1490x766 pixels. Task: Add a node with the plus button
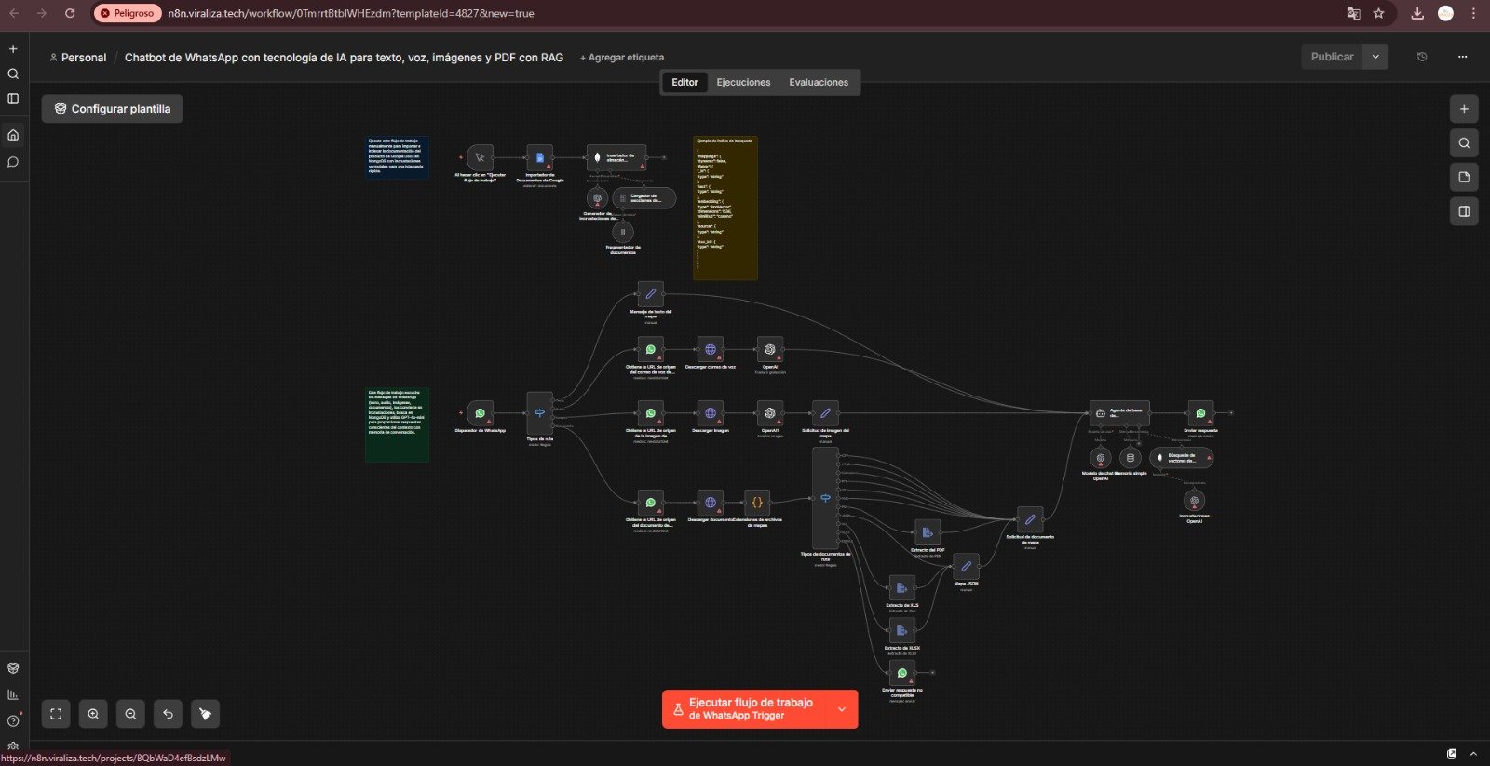(x=1464, y=109)
